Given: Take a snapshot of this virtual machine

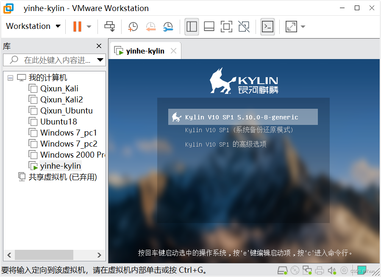Looking at the screenshot, I should click(x=133, y=26).
